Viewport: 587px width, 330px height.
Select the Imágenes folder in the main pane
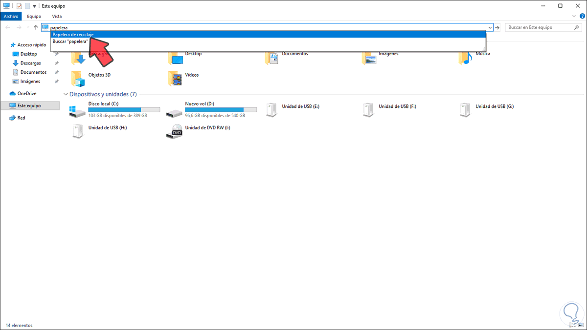381,57
